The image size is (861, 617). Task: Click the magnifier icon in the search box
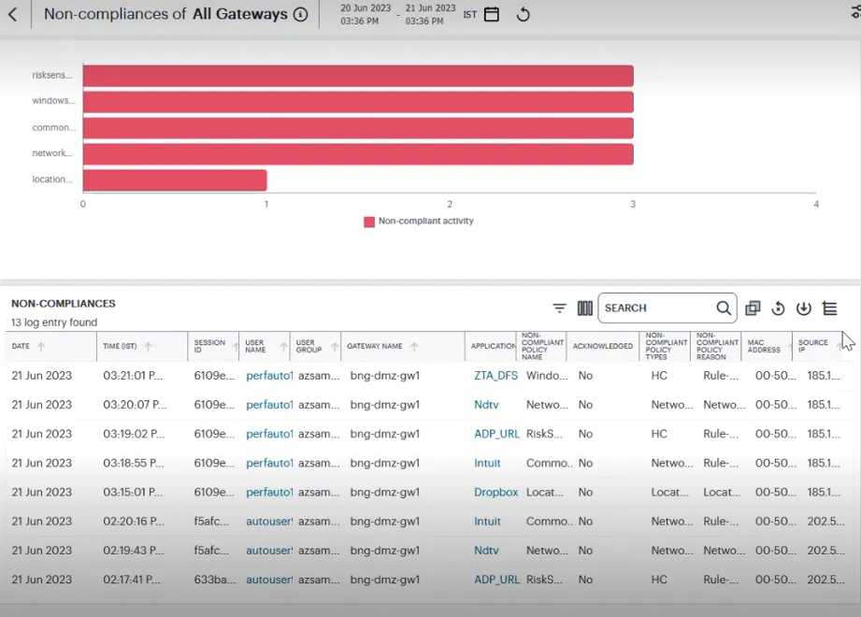tap(724, 308)
